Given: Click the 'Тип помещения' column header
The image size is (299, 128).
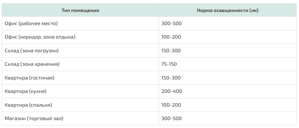Looking at the screenshot, I should (80, 10).
